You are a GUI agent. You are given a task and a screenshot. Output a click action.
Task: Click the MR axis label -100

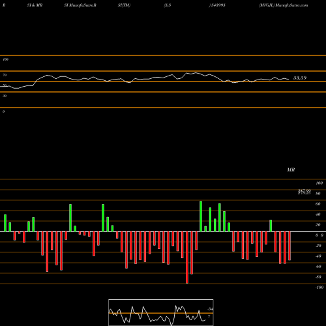[319, 288]
